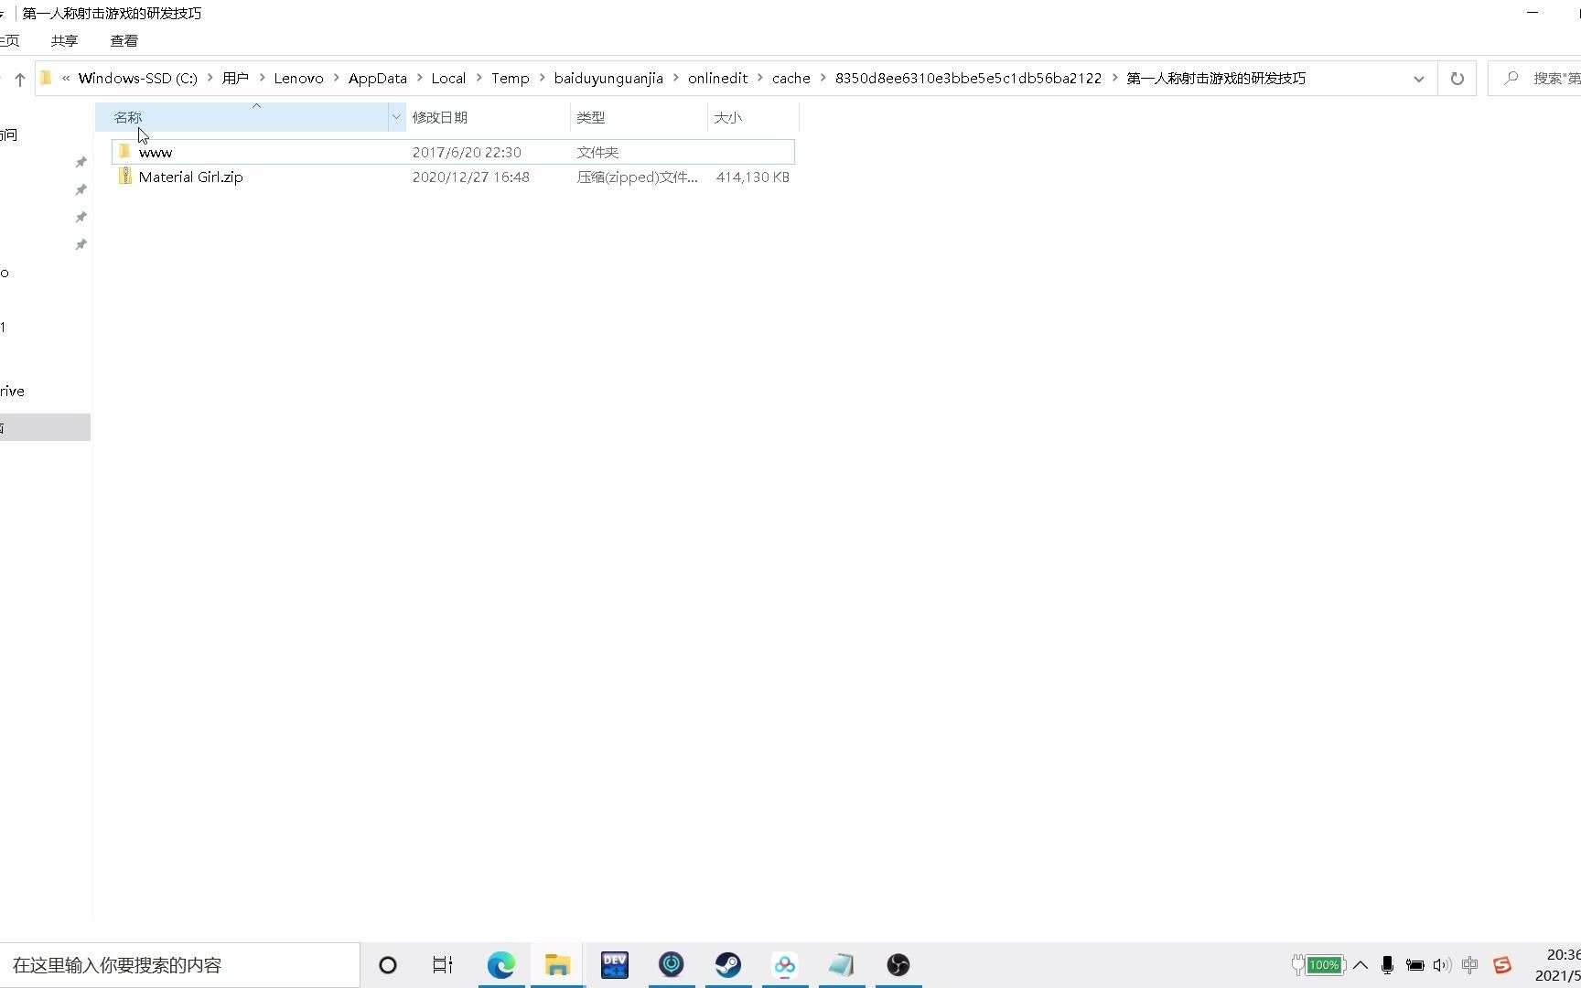Navigate to 用户 in breadcrumb
The height and width of the screenshot is (988, 1581).
coord(235,79)
